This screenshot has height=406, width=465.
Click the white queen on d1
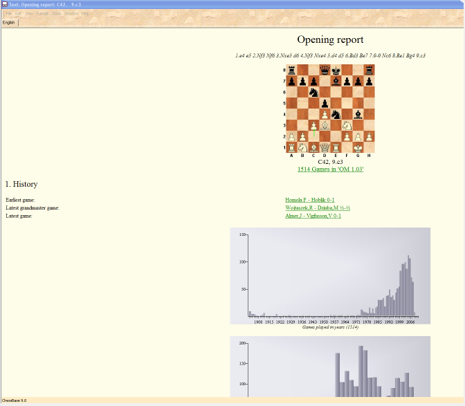click(325, 147)
